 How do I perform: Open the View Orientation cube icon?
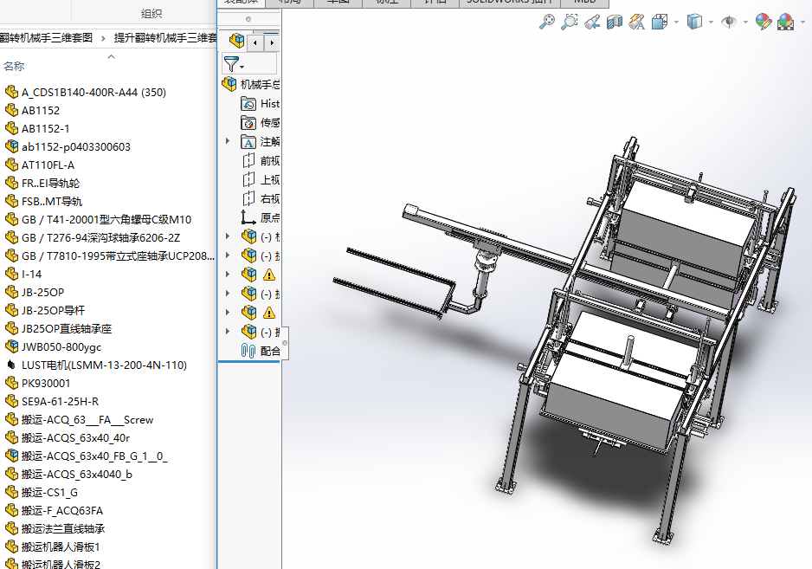click(659, 23)
